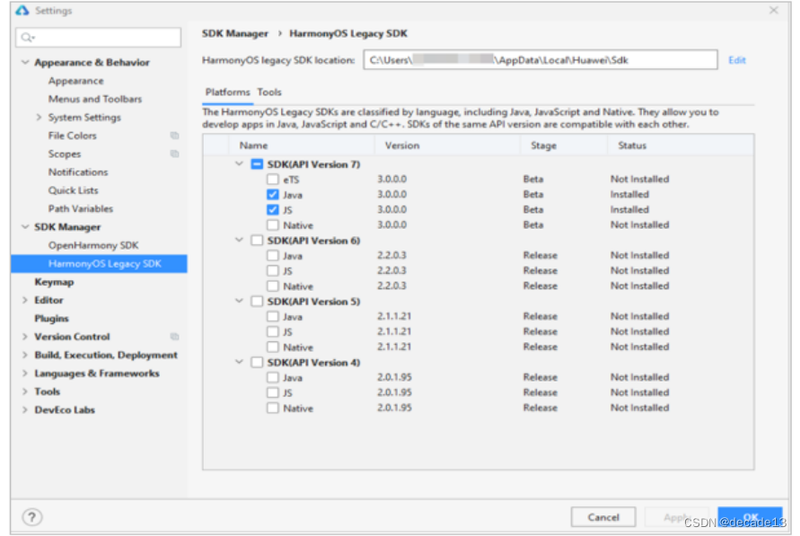Screen dimensions: 800x536
Task: Select HarmonyOS Legacy SDK page
Action: pyautogui.click(x=99, y=264)
